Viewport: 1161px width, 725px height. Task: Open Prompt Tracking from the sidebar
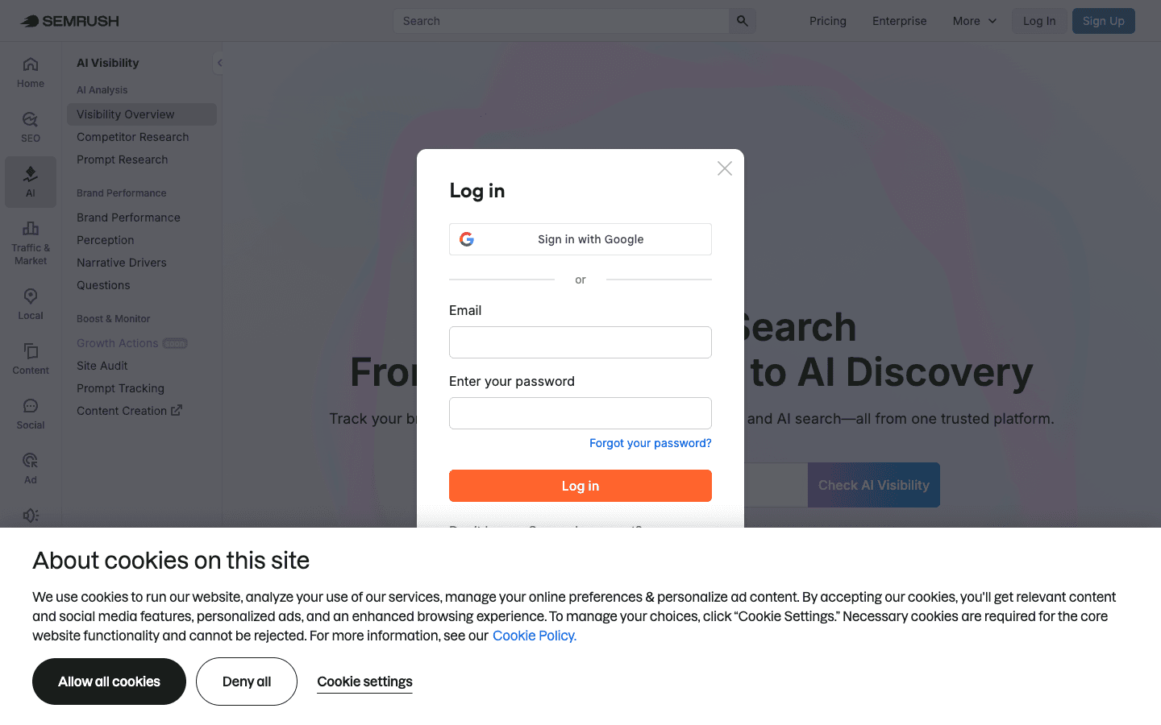[120, 387]
